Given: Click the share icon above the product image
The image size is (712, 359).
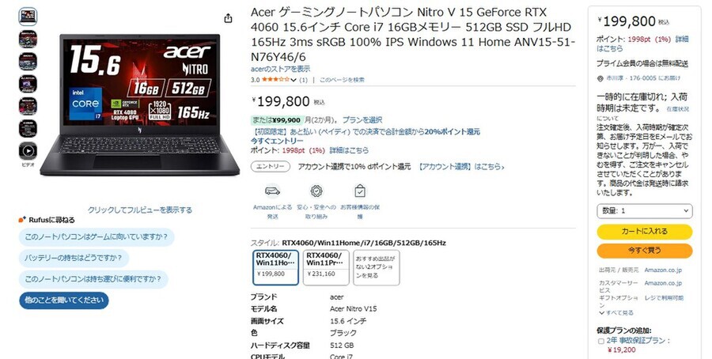Looking at the screenshot, I should [x=228, y=18].
